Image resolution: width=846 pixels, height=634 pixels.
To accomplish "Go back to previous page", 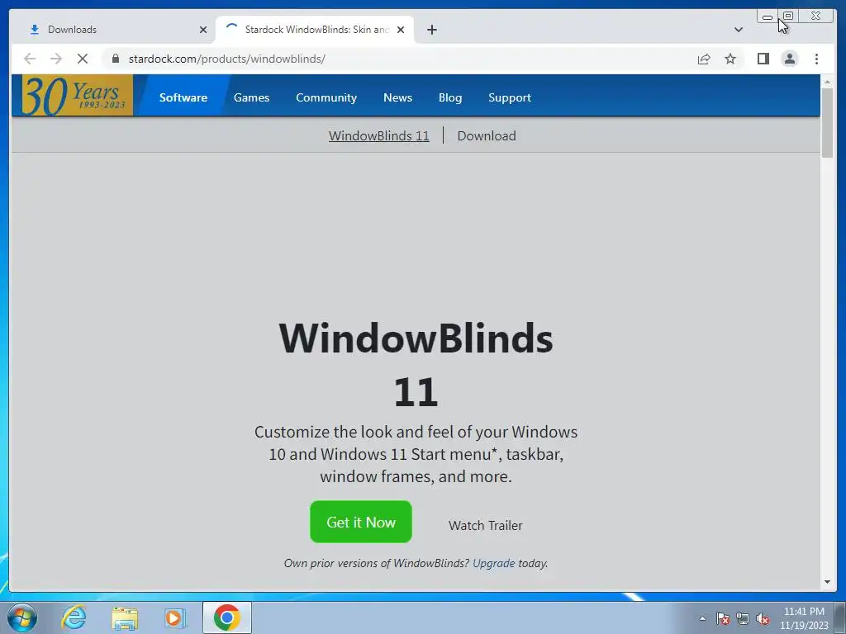I will click(x=30, y=59).
